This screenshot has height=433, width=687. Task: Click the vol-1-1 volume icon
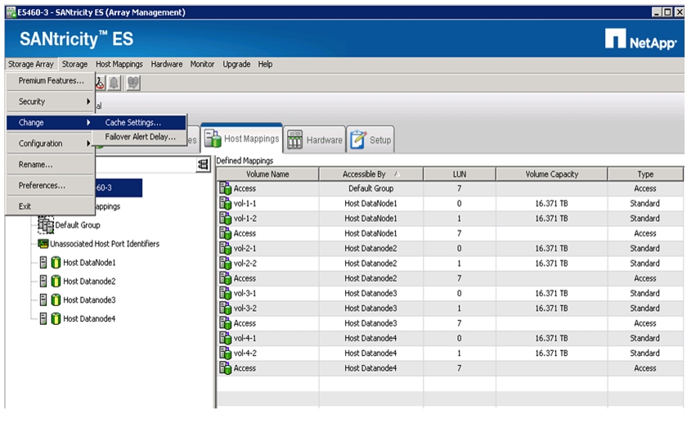225,203
